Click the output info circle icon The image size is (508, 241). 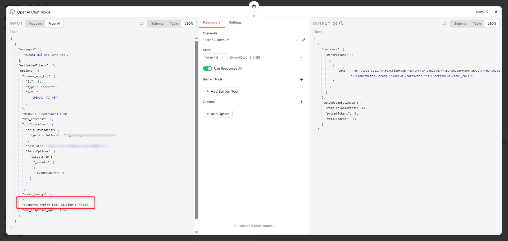[341, 23]
